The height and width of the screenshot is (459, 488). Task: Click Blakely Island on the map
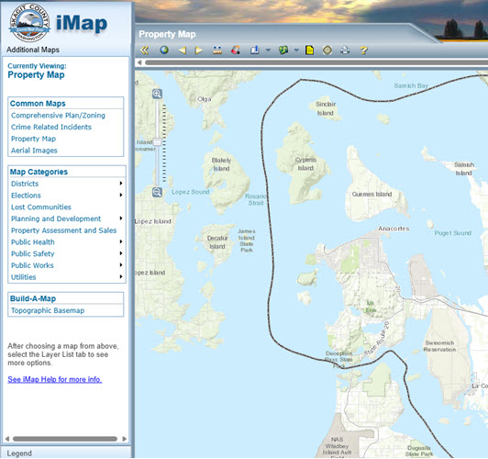click(221, 164)
